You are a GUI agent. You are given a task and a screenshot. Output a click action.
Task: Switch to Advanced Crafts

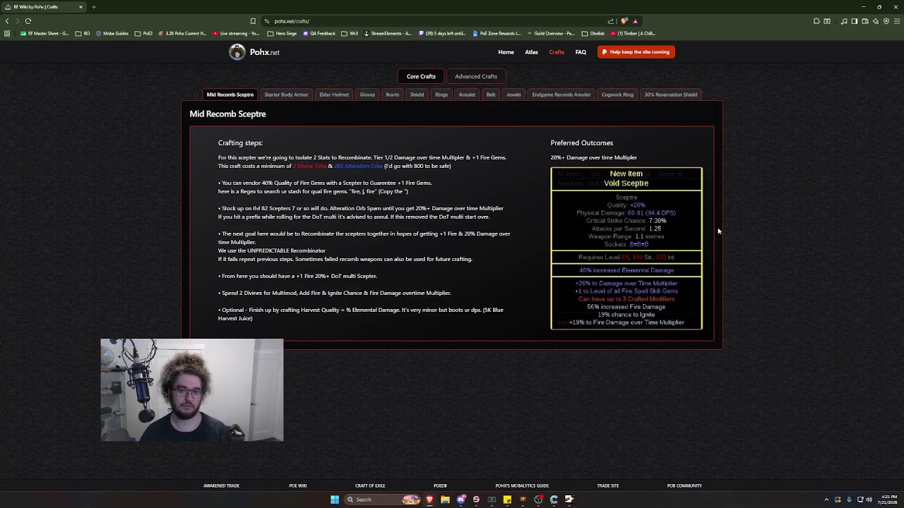point(476,76)
